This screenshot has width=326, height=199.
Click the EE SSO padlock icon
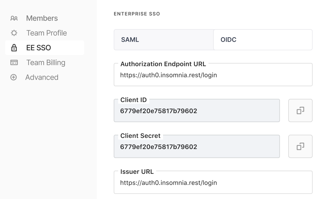(x=14, y=48)
